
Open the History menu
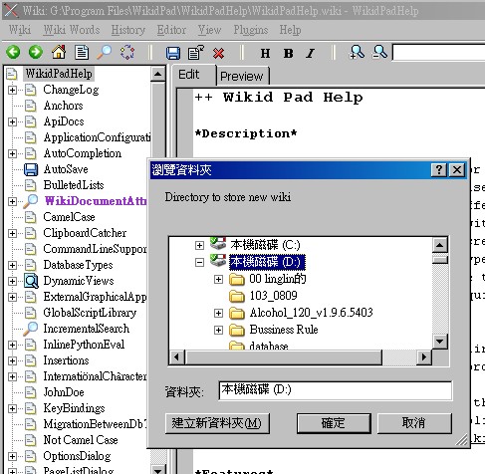tap(128, 30)
